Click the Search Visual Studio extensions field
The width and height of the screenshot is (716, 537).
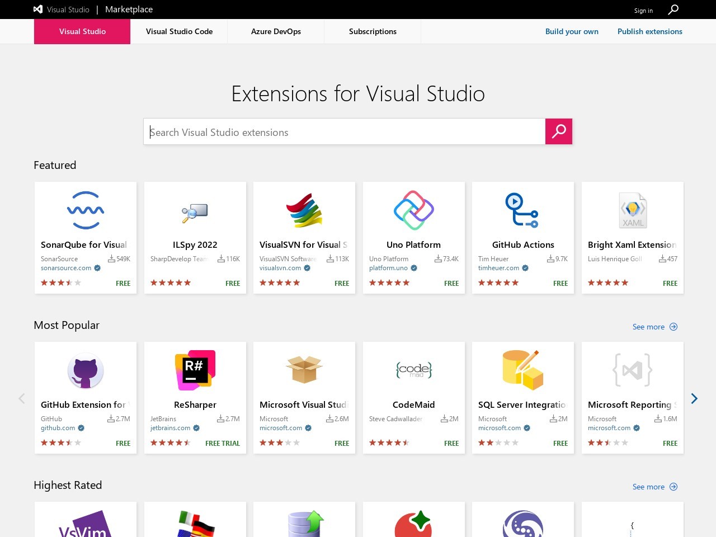tap(345, 132)
